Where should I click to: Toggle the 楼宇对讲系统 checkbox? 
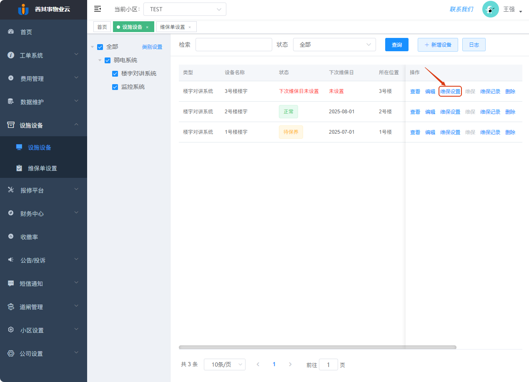click(x=115, y=73)
